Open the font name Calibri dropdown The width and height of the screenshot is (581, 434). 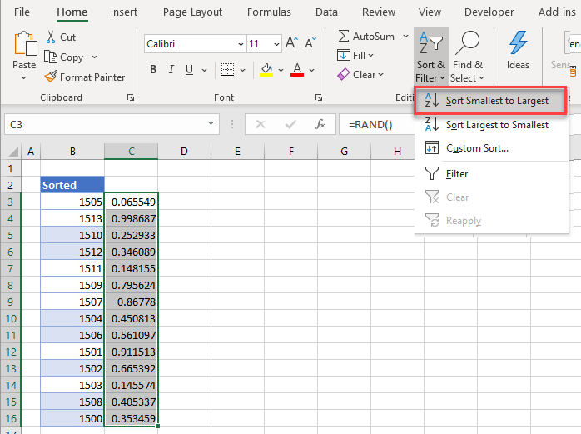tap(241, 44)
